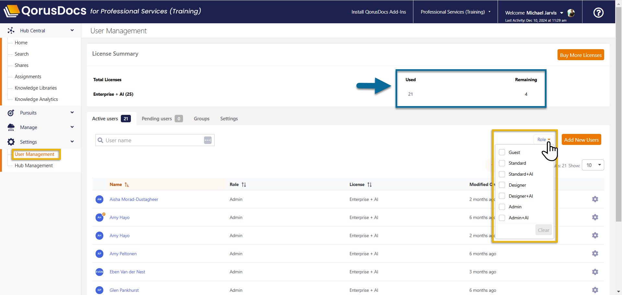Click the Pursuits target icon
This screenshot has height=295, width=622.
point(11,113)
